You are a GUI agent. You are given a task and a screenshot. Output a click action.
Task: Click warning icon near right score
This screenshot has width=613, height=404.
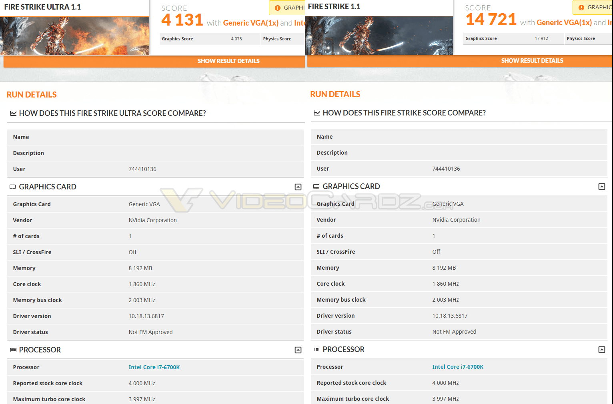(581, 8)
